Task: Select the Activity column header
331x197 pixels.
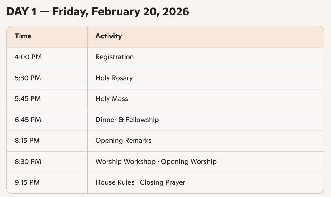Action: point(108,36)
